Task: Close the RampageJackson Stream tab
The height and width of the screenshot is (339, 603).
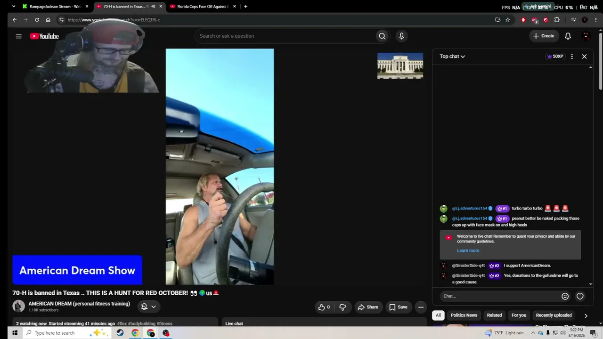Action: (87, 7)
